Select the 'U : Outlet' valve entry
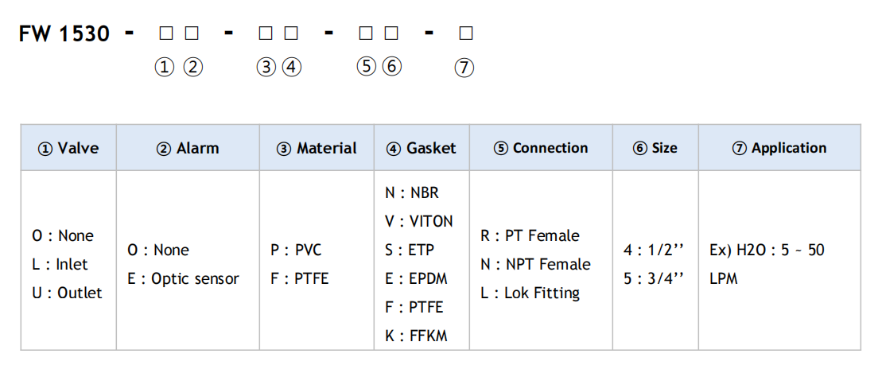Image resolution: width=882 pixels, height=369 pixels. tap(68, 293)
